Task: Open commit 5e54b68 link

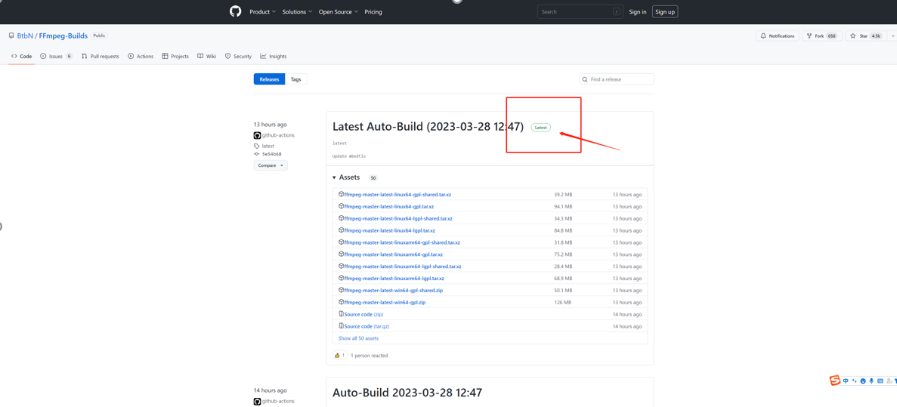Action: tap(271, 154)
